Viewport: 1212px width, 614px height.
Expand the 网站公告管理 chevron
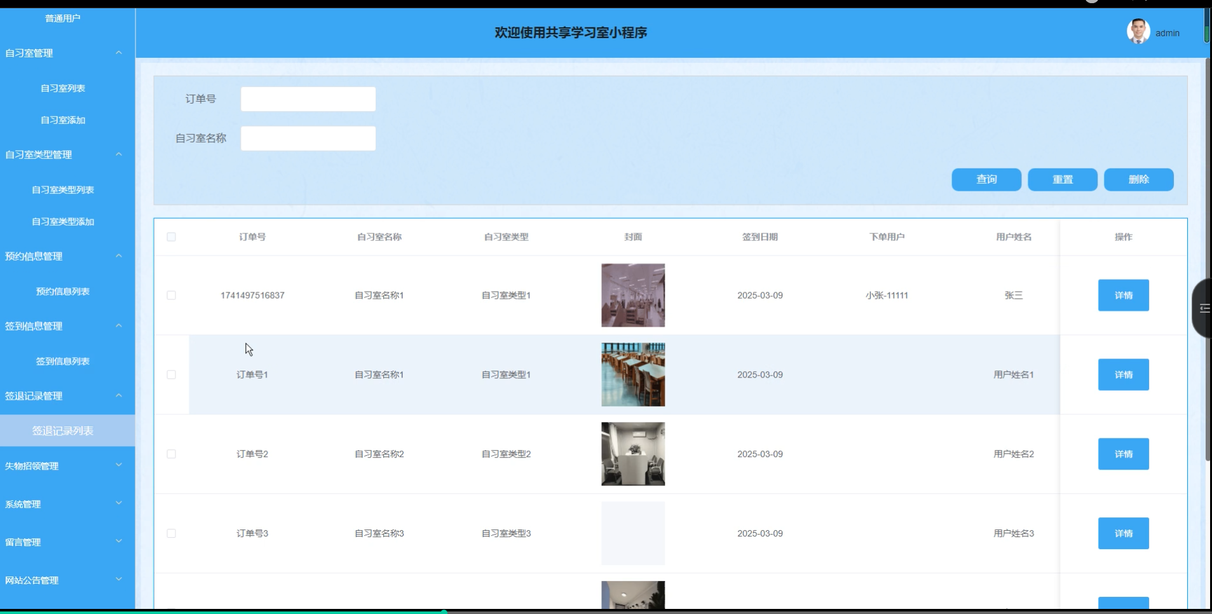(119, 580)
